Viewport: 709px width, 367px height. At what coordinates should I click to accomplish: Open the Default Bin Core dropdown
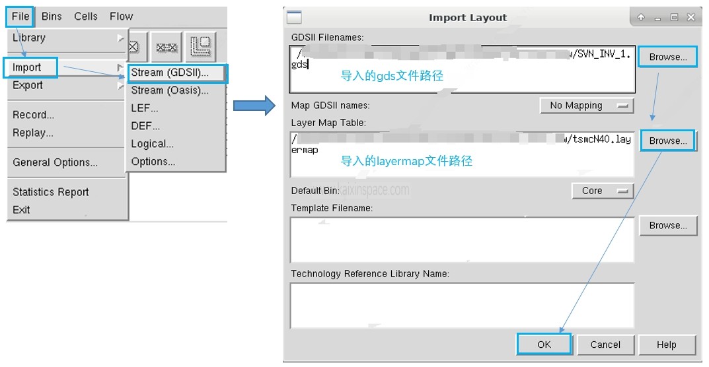point(602,191)
